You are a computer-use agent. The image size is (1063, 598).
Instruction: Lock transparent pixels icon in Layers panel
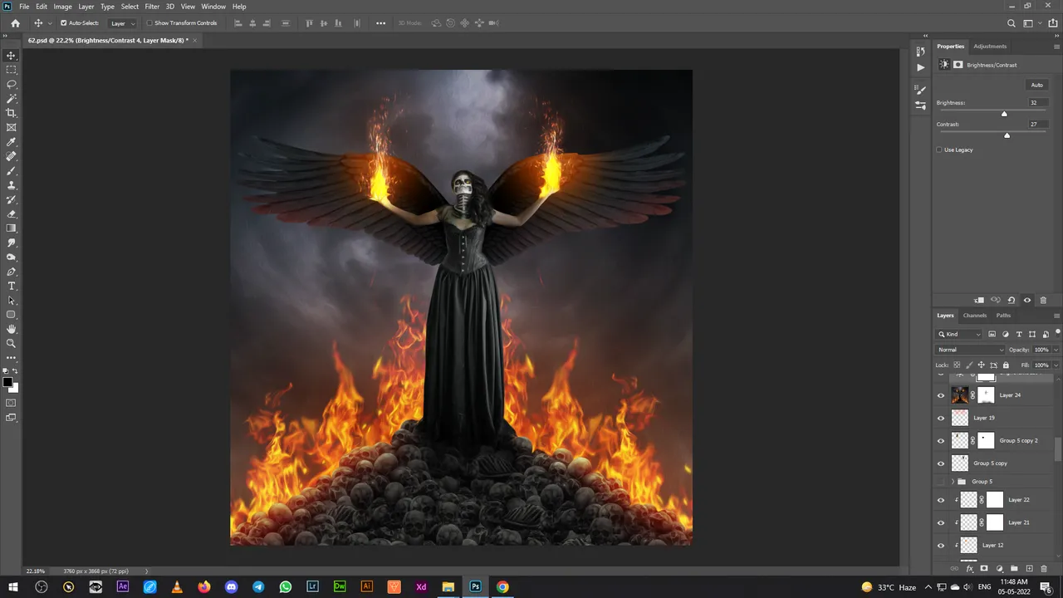957,365
